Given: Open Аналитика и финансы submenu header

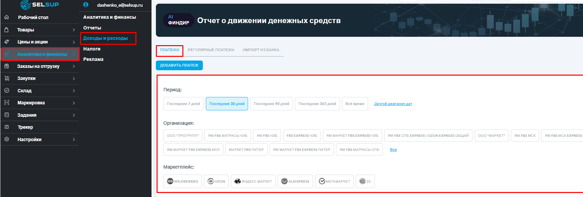Looking at the screenshot, I should click(110, 17).
